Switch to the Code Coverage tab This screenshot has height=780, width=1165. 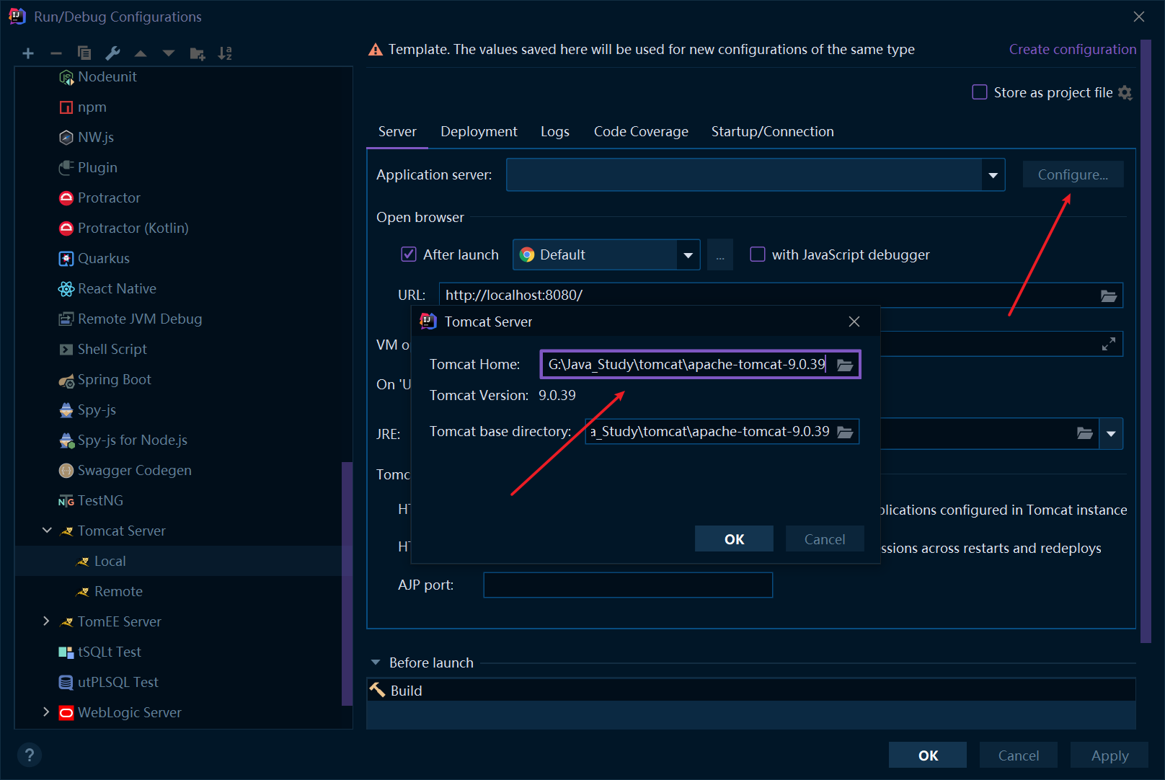click(641, 132)
